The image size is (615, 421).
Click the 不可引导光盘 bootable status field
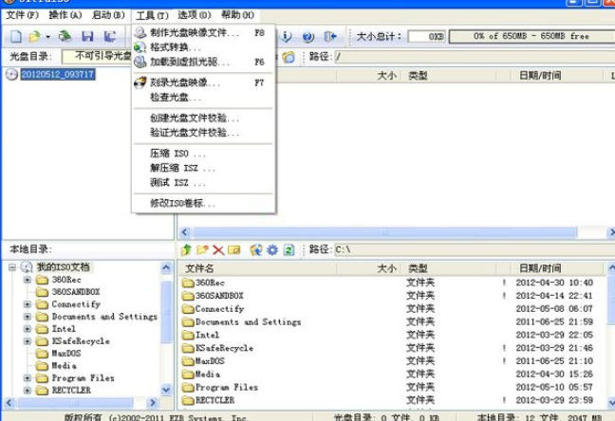(97, 57)
